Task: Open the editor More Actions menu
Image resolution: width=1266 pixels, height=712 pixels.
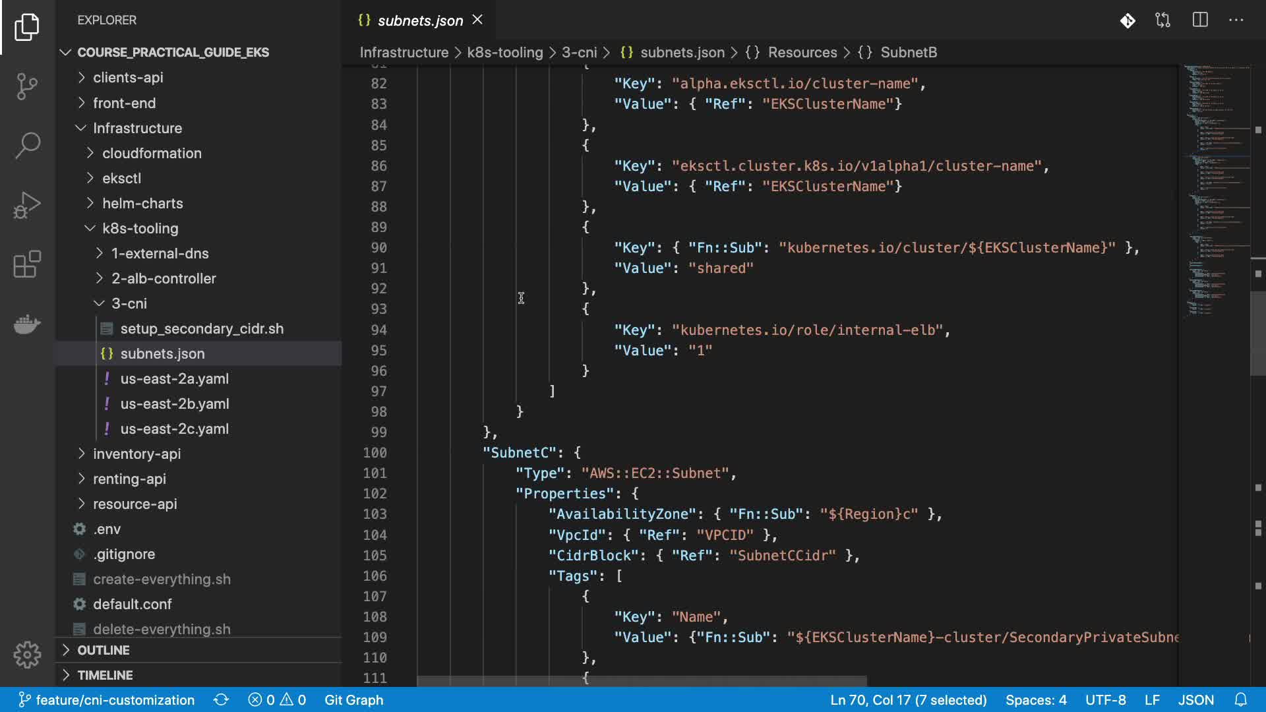Action: tap(1236, 20)
